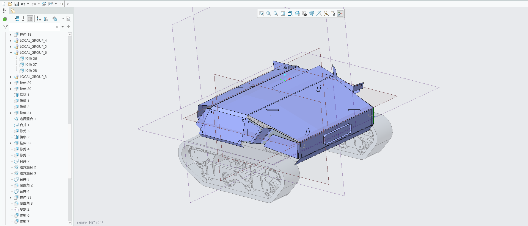The image size is (528, 226).
Task: Expand LOCAL_GROUP_5
Action: (11, 47)
